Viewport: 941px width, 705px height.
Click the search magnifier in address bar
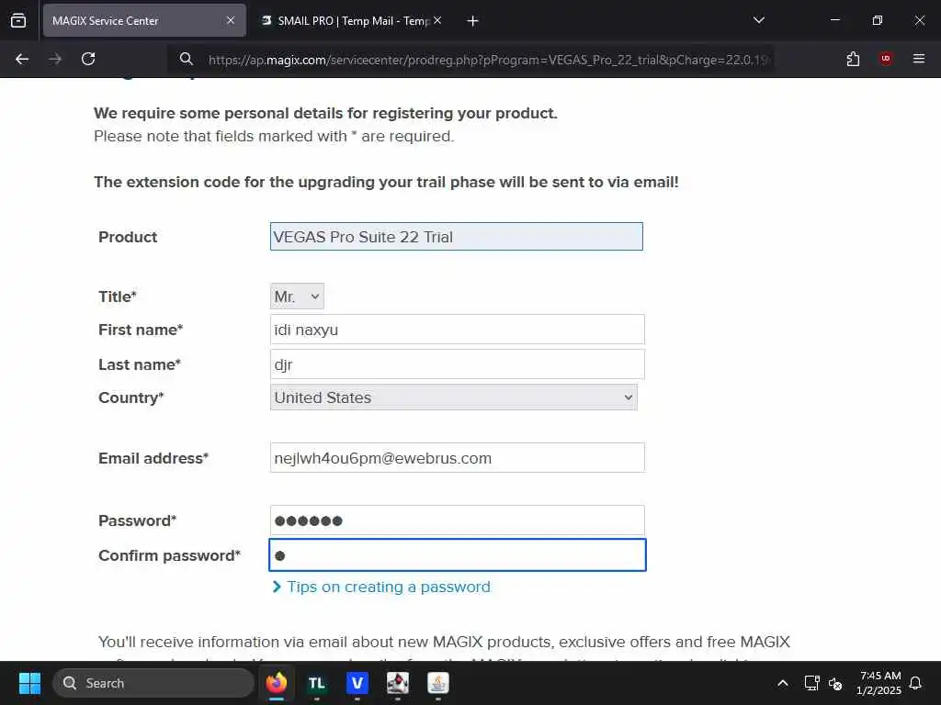pos(186,59)
